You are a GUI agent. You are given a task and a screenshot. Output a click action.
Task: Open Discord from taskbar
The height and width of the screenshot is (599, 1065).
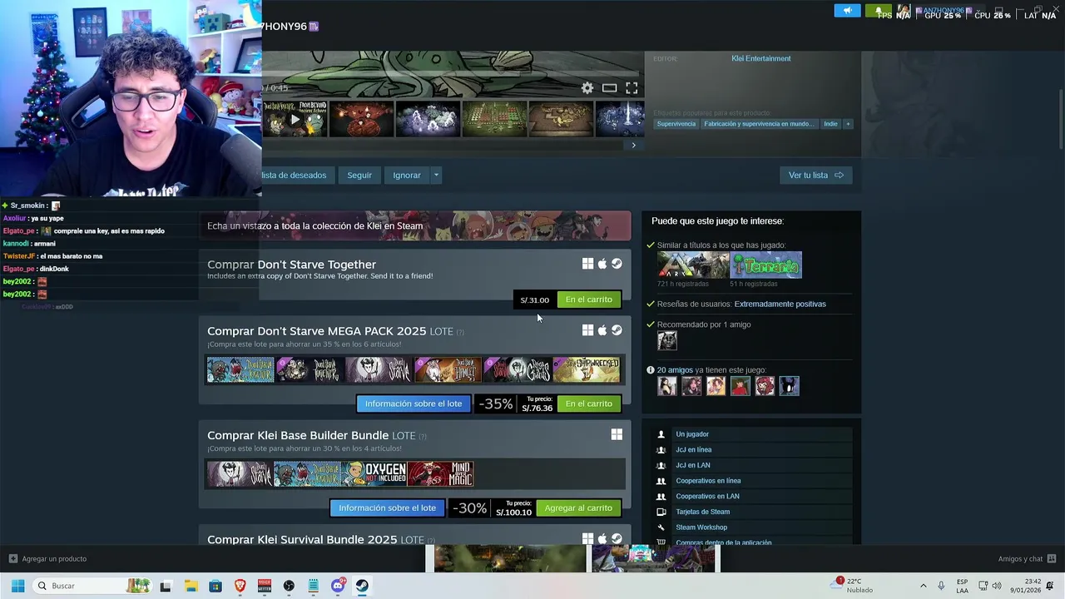338,586
